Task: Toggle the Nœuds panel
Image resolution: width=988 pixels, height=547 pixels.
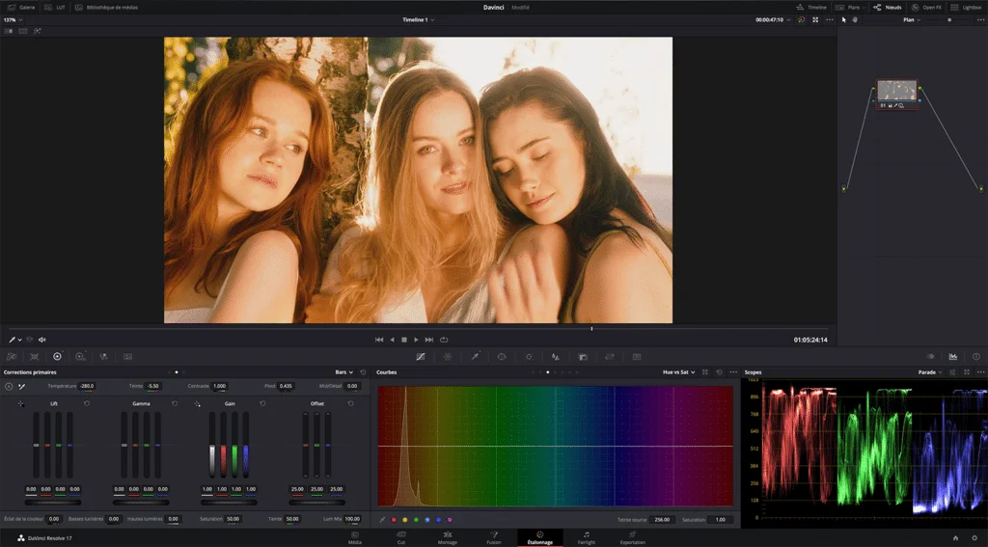Action: [888, 8]
